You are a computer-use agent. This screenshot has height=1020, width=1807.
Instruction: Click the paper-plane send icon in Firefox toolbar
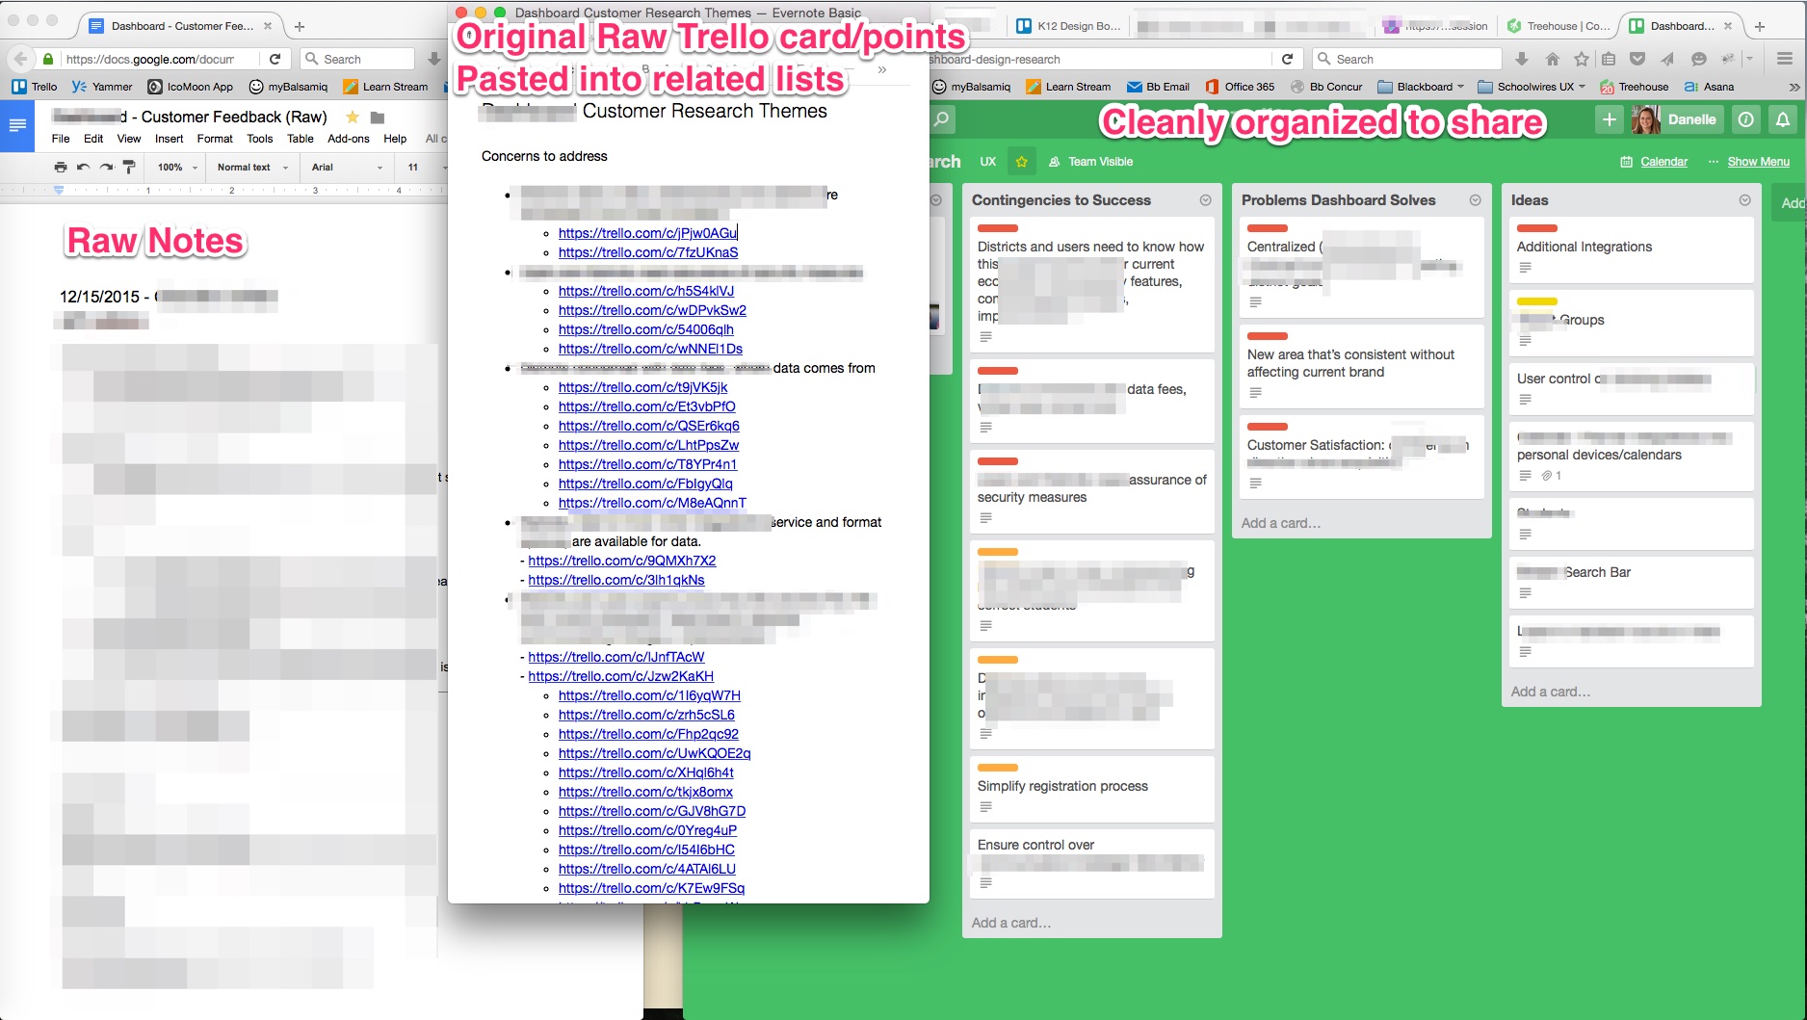pos(1667,59)
